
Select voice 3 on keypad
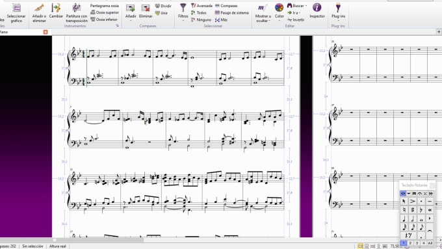click(x=417, y=243)
